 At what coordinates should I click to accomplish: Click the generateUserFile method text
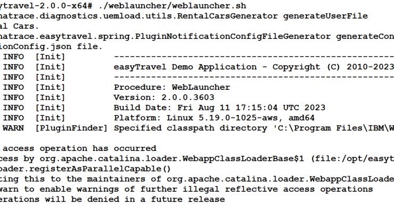tap(325, 16)
